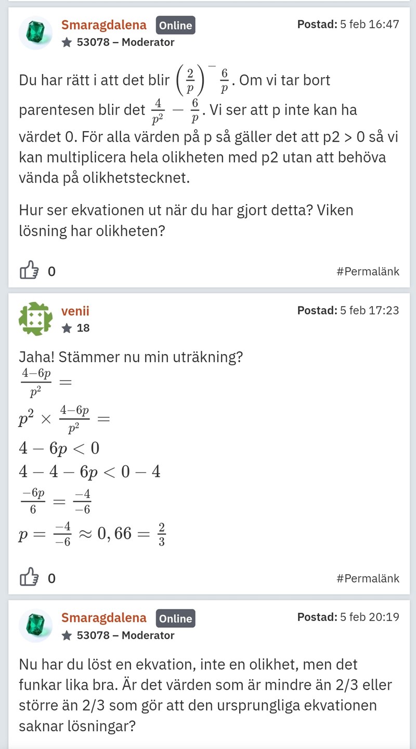Click the timestamp 5 feb 17:23
Image resolution: width=416 pixels, height=749 pixels.
pyautogui.click(x=369, y=310)
